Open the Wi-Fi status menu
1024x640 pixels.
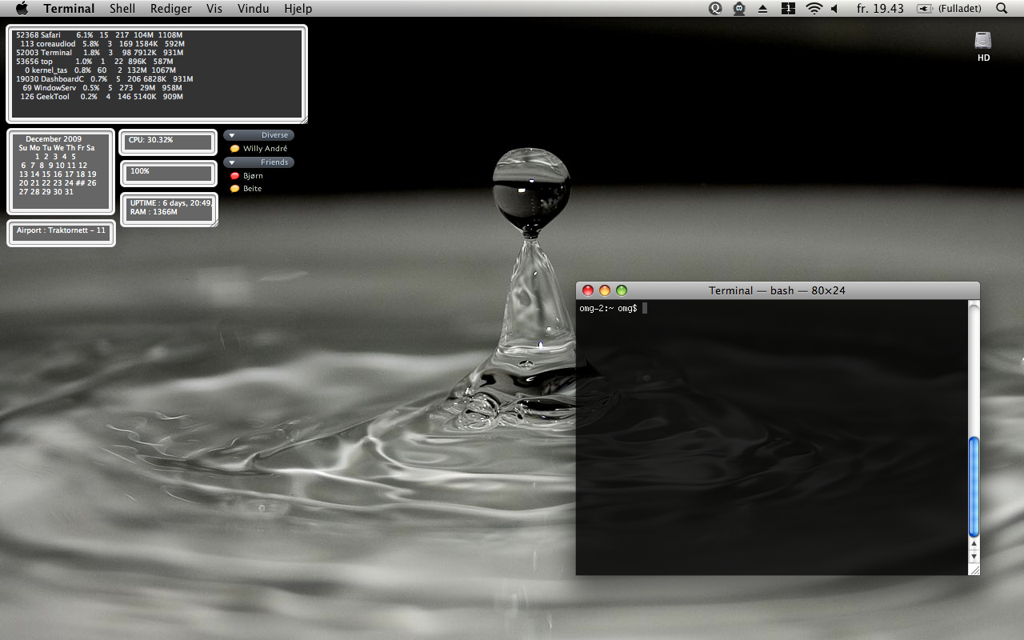point(814,9)
